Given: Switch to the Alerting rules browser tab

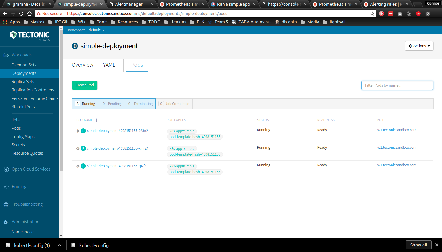Looking at the screenshot, I should point(386,4).
